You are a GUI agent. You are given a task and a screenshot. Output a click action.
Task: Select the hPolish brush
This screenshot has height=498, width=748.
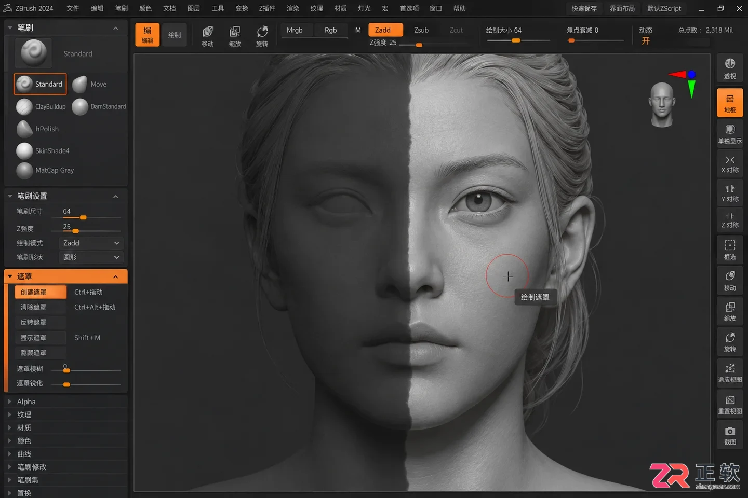[x=37, y=129]
